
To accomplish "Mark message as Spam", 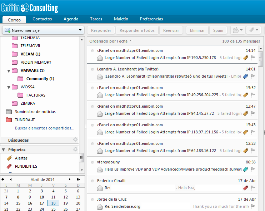I will click(x=218, y=30).
